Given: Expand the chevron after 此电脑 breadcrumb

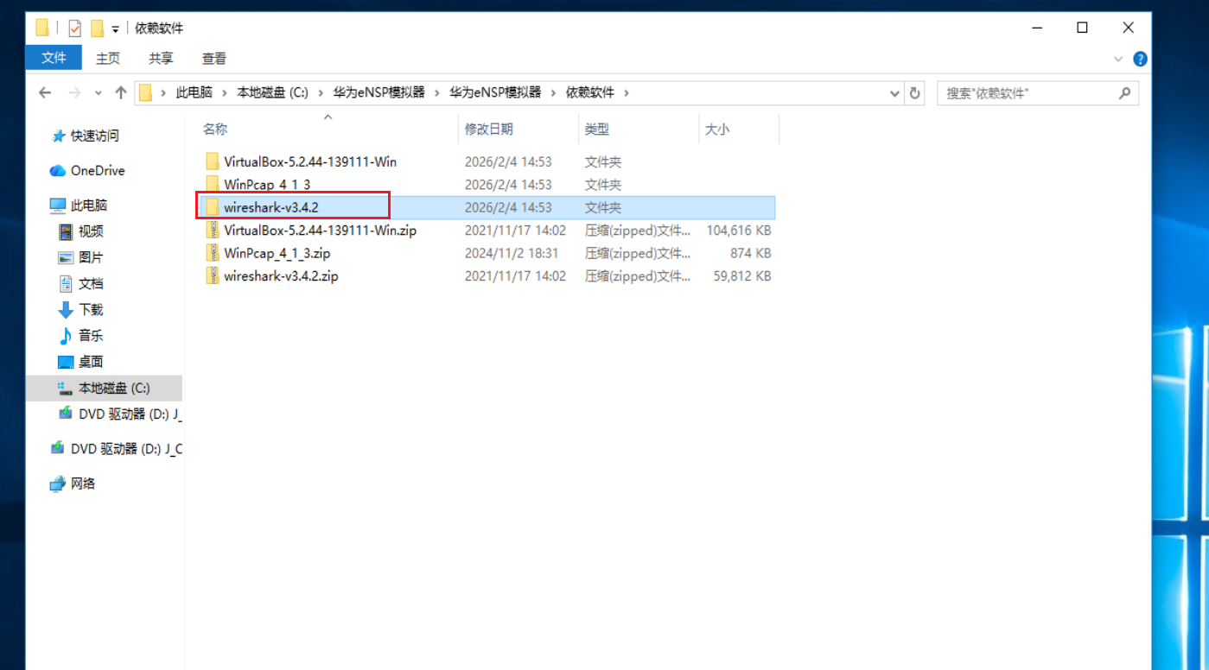Looking at the screenshot, I should click(223, 92).
